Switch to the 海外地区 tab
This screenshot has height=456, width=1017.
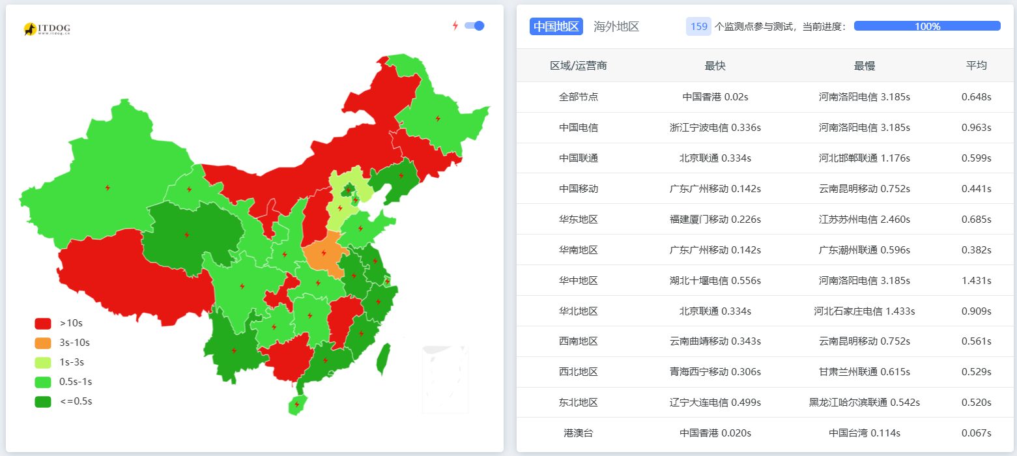tap(616, 27)
